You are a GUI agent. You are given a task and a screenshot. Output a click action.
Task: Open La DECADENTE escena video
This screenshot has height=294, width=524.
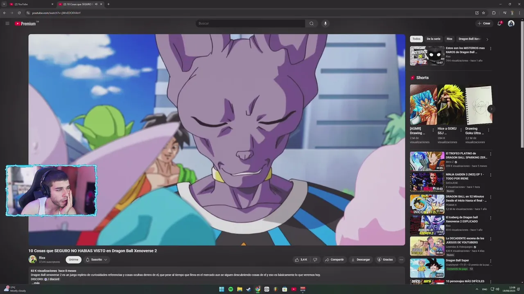point(427,246)
